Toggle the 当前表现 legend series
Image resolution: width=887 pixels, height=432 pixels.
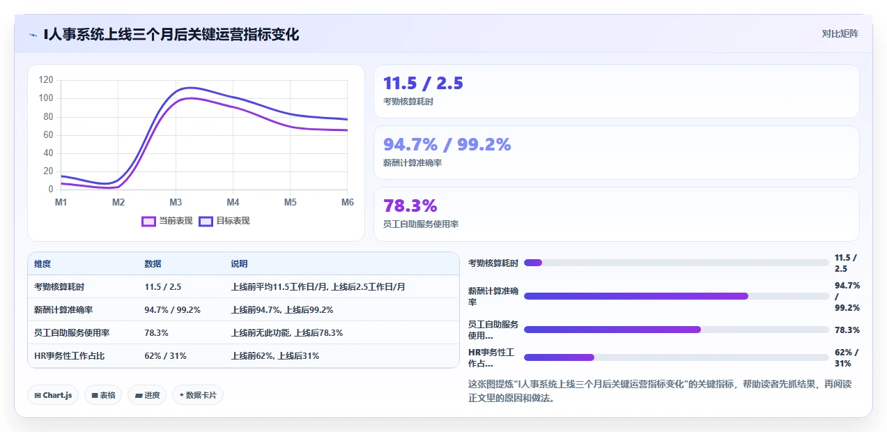click(167, 221)
